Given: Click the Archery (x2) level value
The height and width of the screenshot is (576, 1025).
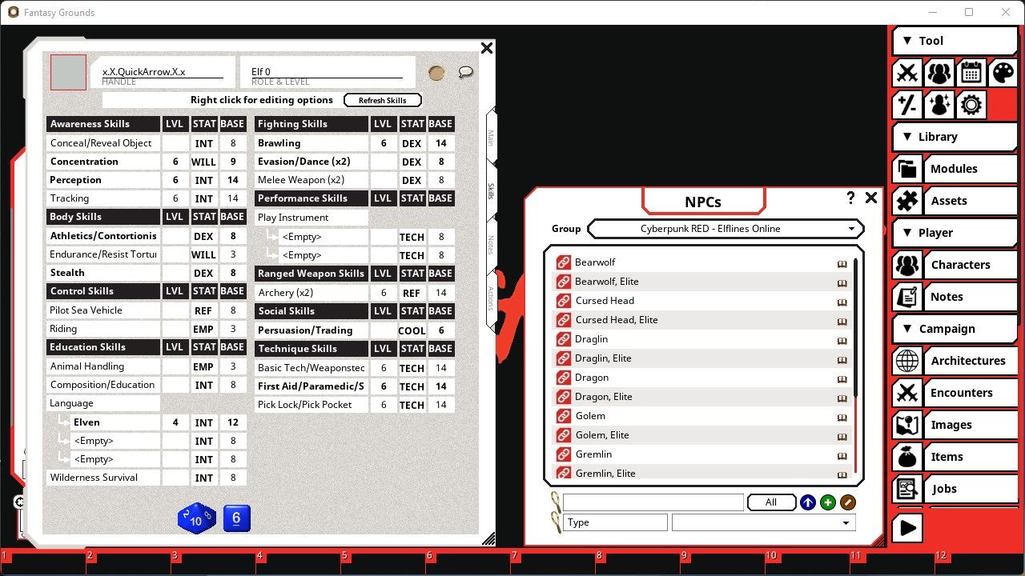Looking at the screenshot, I should pyautogui.click(x=384, y=293).
